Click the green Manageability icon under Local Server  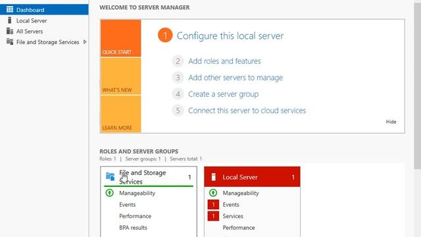pyautogui.click(x=213, y=193)
